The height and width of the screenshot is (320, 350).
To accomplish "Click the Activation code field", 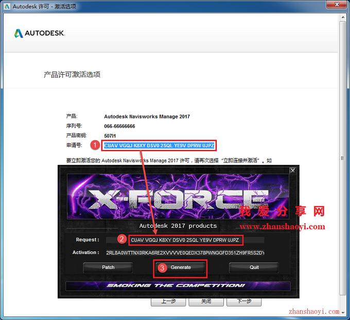I will [185, 252].
